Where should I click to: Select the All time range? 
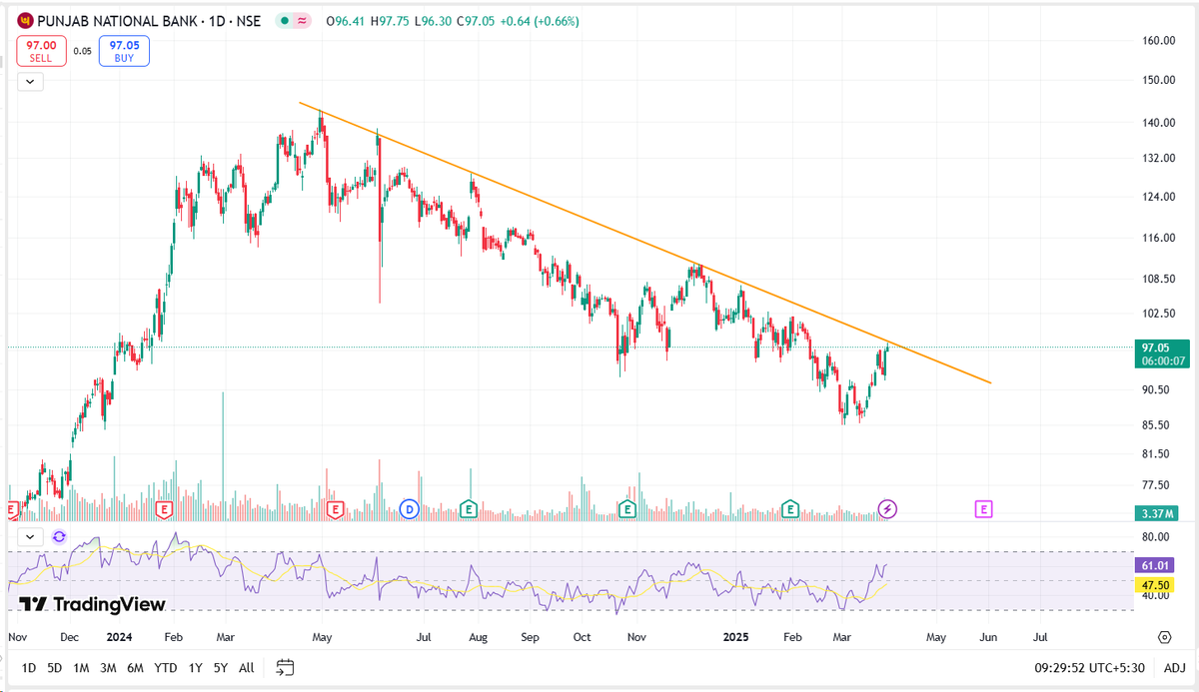(x=246, y=667)
